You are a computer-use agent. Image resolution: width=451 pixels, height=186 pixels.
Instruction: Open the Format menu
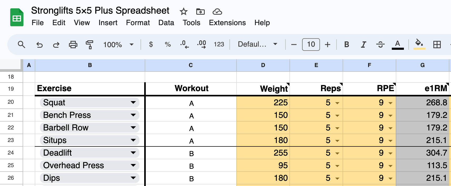[138, 23]
